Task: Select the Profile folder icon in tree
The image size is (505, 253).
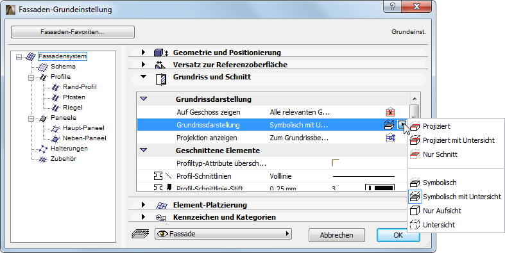Action: [x=43, y=77]
